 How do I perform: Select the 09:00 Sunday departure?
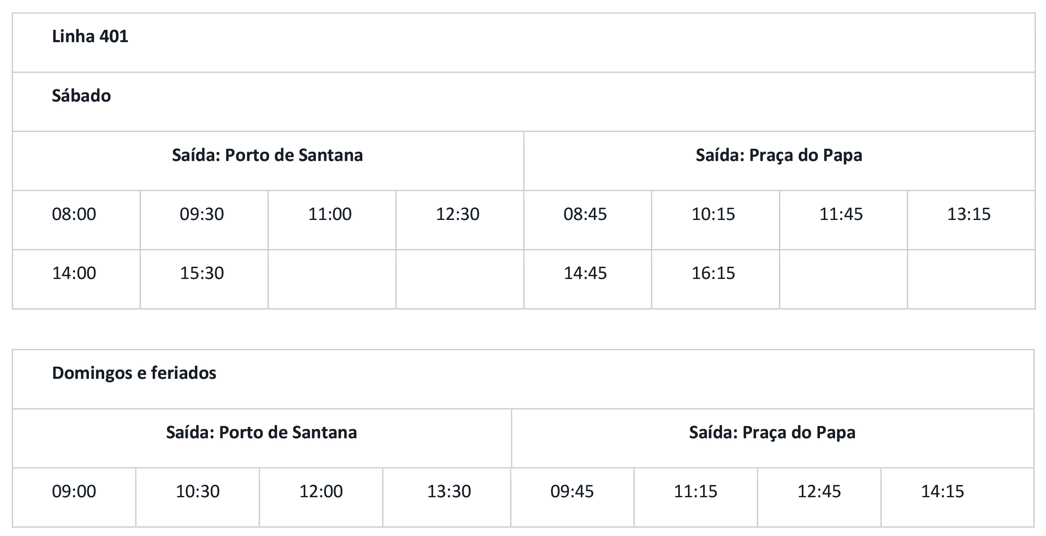click(x=74, y=492)
